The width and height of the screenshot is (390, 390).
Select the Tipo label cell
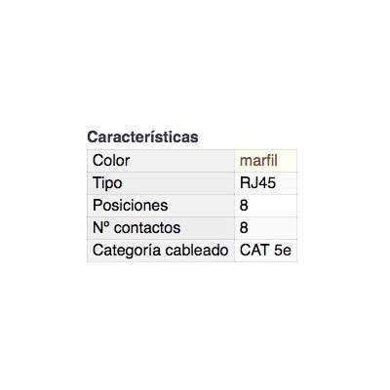[x=161, y=183]
